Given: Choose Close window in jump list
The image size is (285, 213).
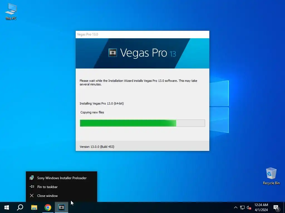Looking at the screenshot, I should [62, 196].
